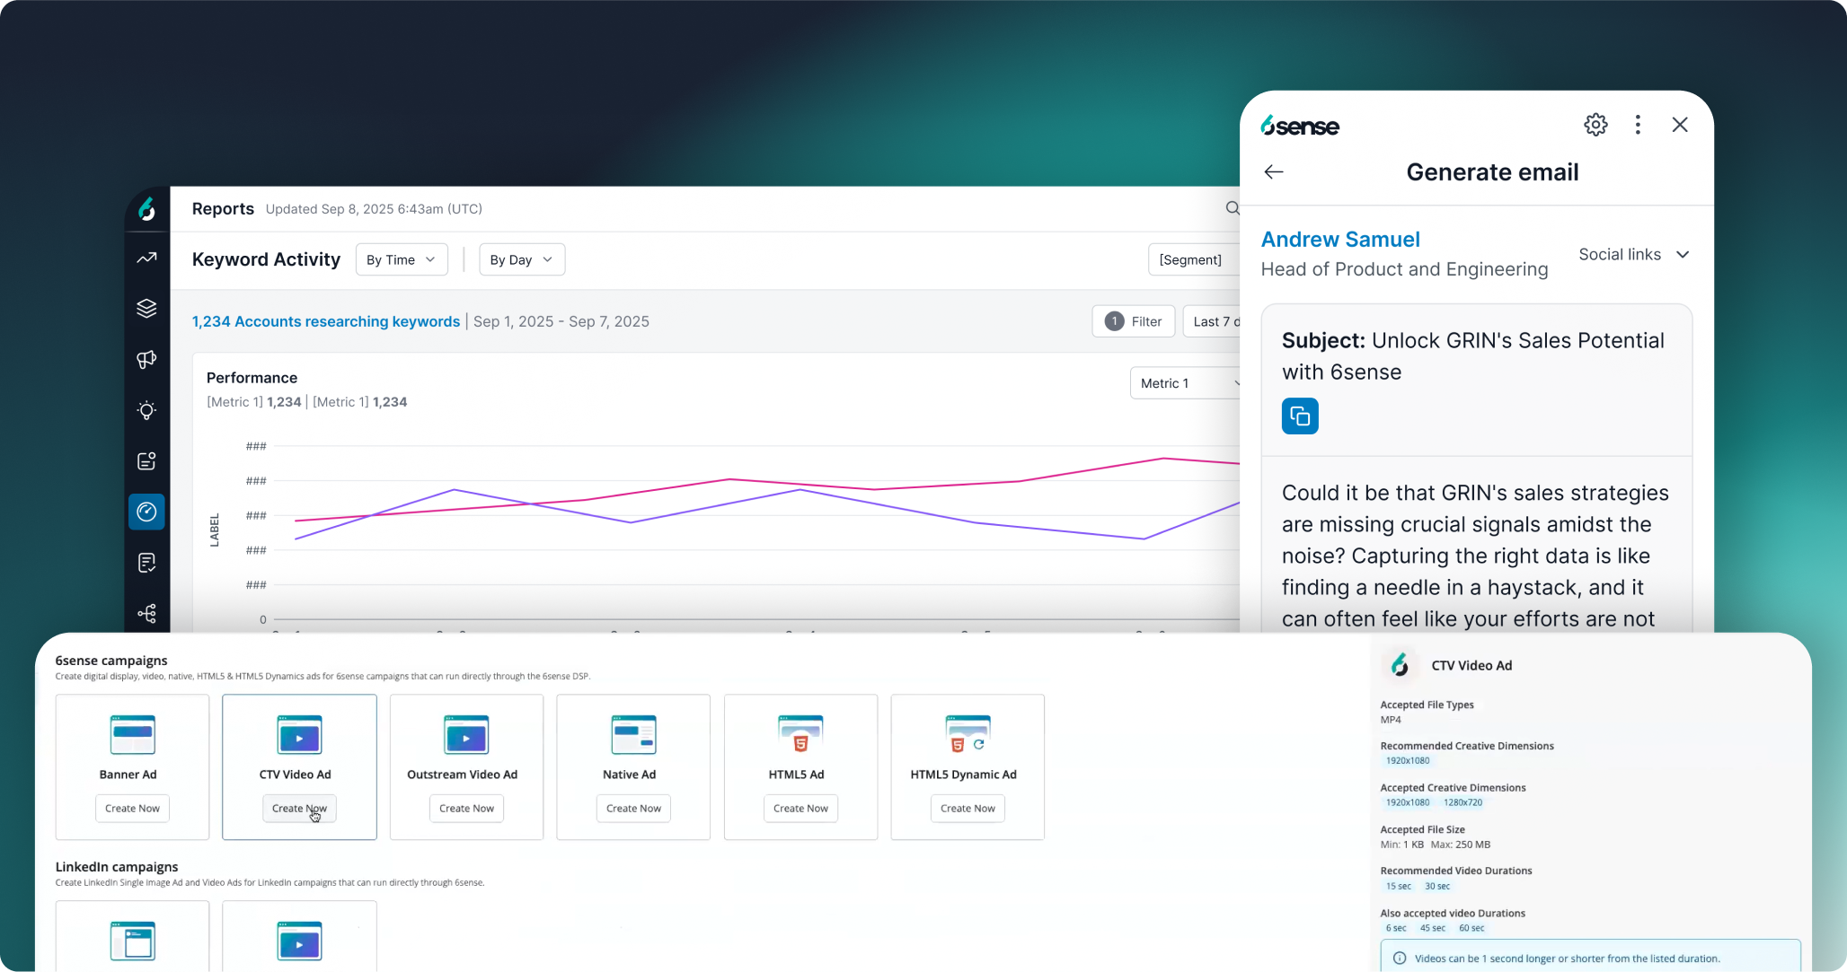Click the 6 sec duration tag
1847x972 pixels.
(1396, 928)
